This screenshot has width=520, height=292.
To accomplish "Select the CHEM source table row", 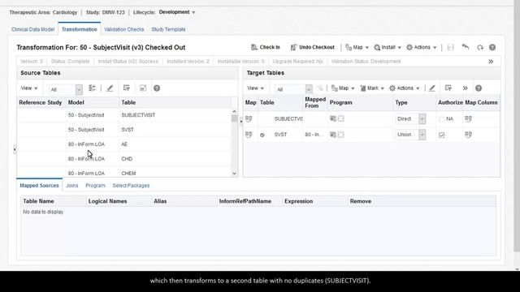I will (124, 173).
